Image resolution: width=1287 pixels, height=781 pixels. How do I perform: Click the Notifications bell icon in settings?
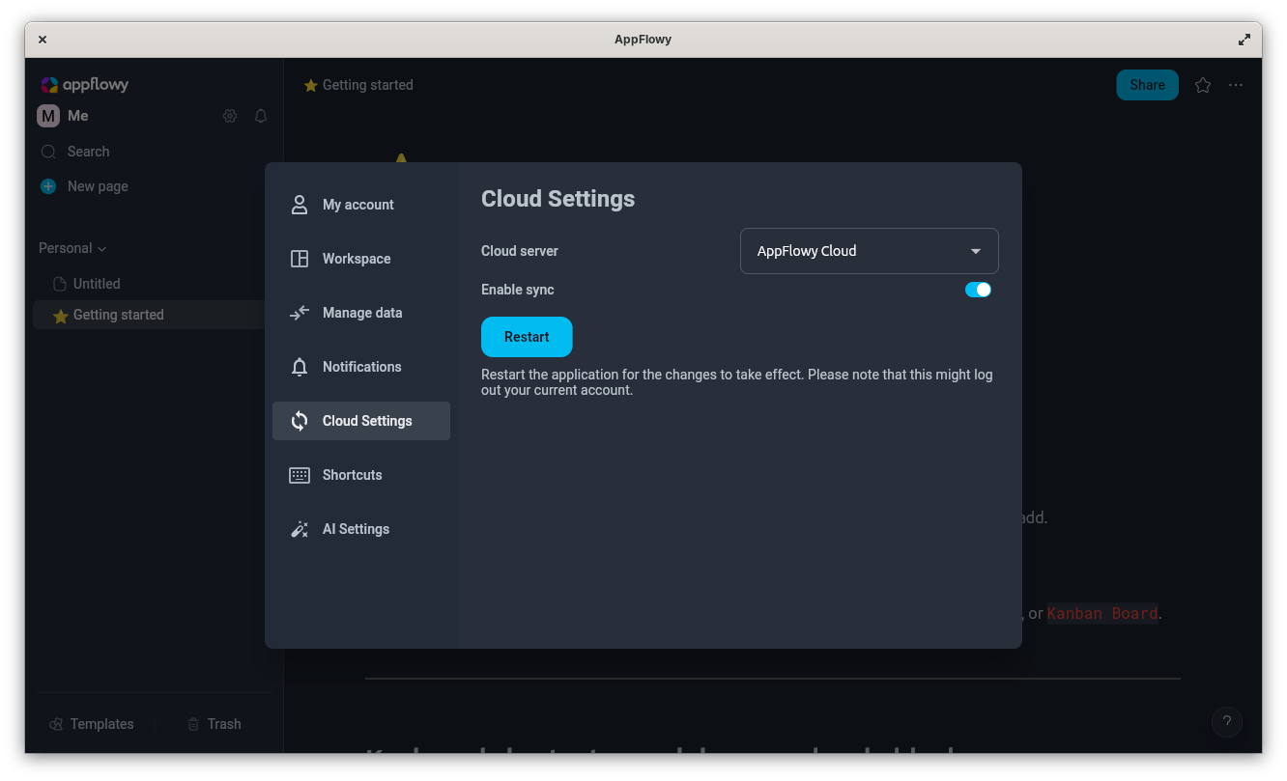pos(300,367)
